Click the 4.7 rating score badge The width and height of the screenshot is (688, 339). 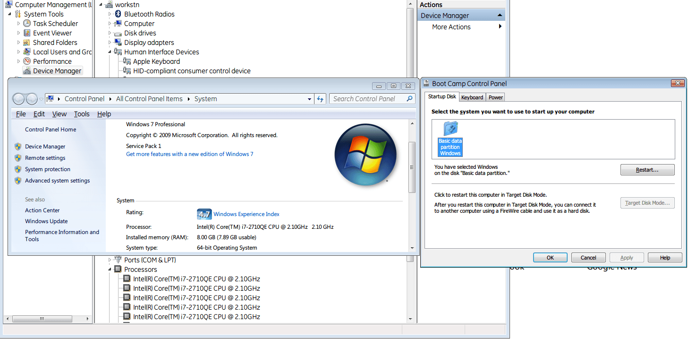click(204, 214)
